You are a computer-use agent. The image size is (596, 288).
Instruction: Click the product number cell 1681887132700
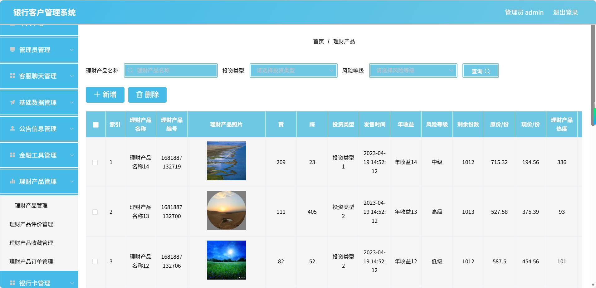coord(172,212)
